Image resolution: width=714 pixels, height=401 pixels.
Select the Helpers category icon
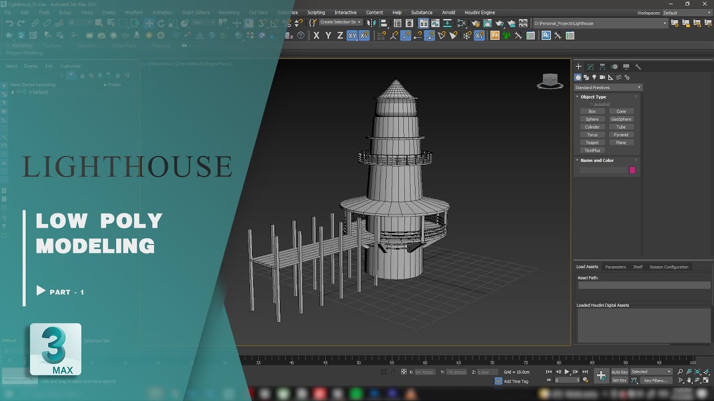pyautogui.click(x=610, y=77)
